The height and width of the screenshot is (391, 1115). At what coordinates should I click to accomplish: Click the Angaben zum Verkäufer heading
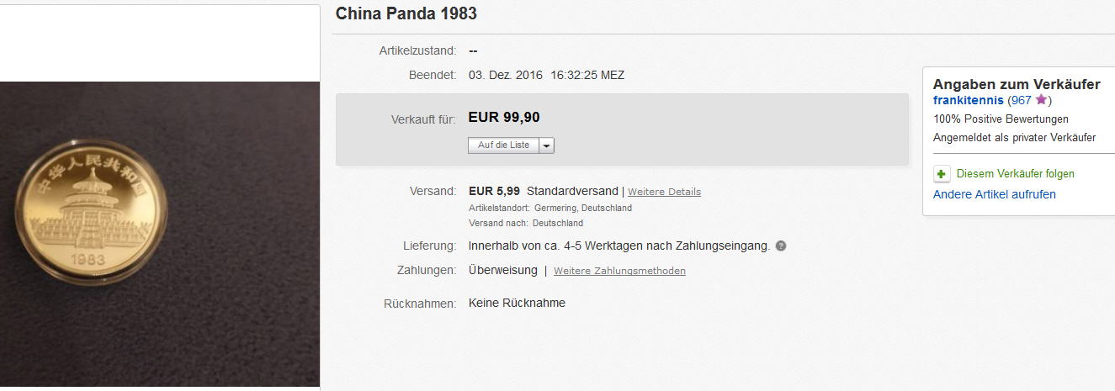[1017, 84]
